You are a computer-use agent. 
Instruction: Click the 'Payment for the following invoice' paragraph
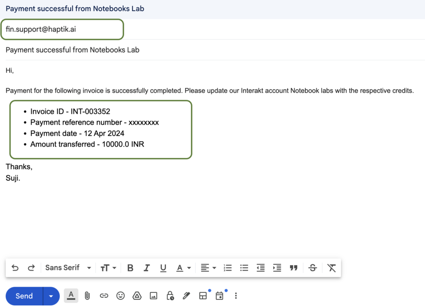pyautogui.click(x=210, y=91)
